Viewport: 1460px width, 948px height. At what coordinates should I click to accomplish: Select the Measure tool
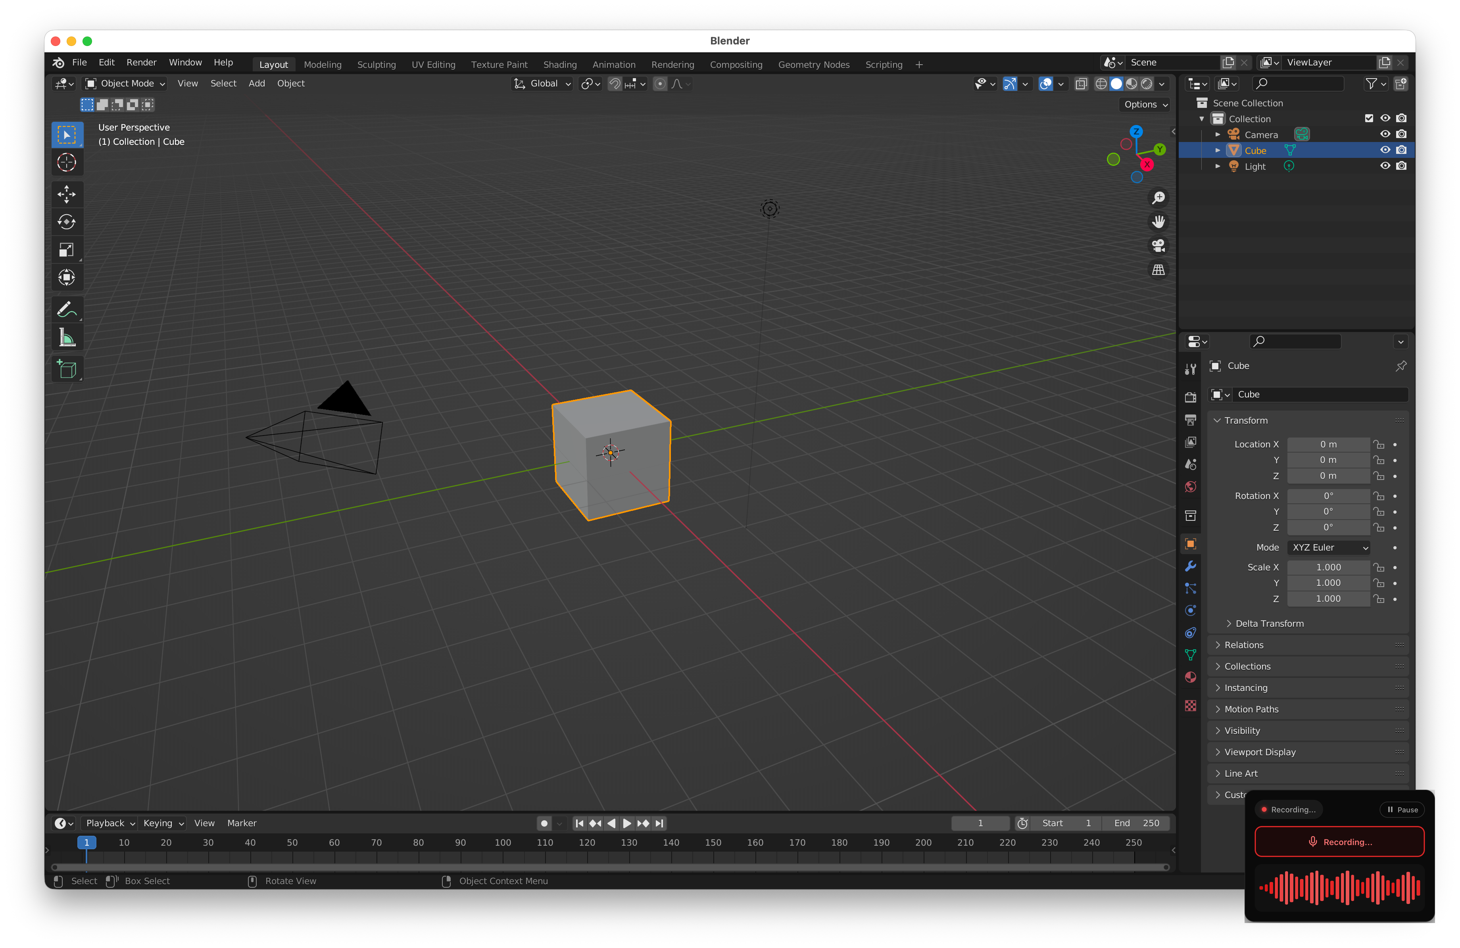(66, 338)
